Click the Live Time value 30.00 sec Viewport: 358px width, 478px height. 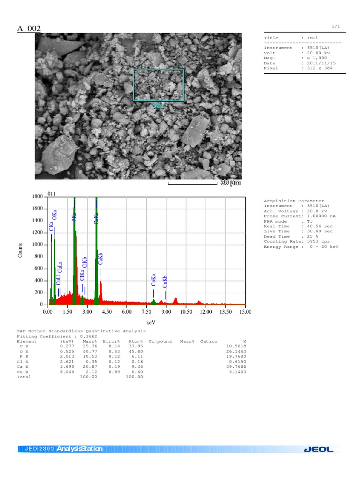click(x=320, y=232)
